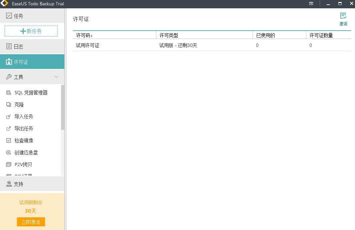The image size is (355, 230).
Task: Collapse the 工具 (Tools) section chevron
Action: (x=56, y=77)
